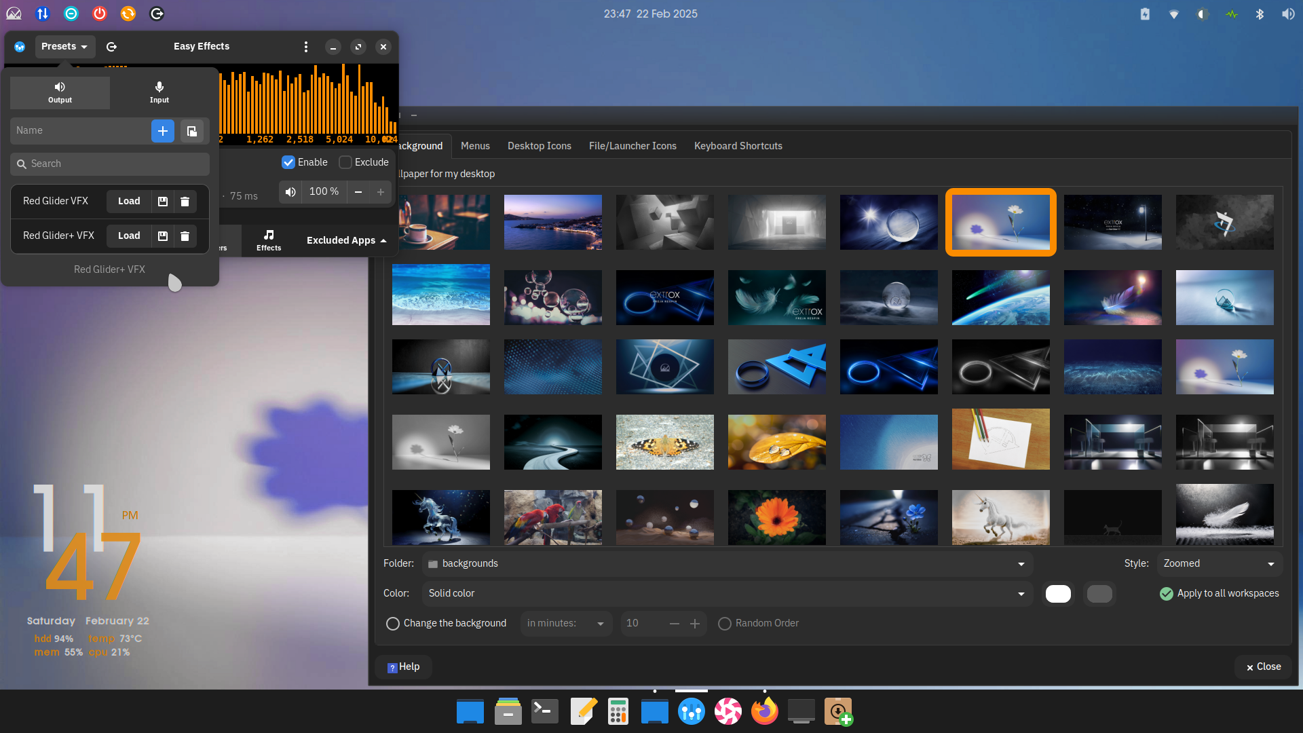Image resolution: width=1303 pixels, height=733 pixels.
Task: Delete the Red Glider VFX preset
Action: [x=185, y=202]
